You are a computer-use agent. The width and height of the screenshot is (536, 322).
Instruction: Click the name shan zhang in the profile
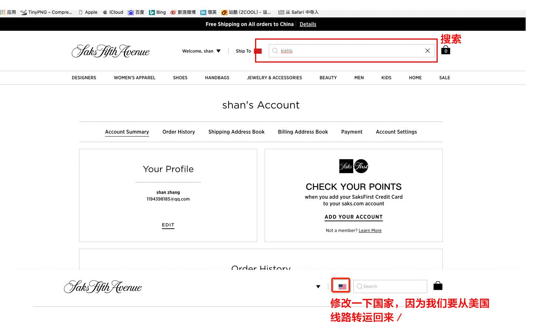168,192
